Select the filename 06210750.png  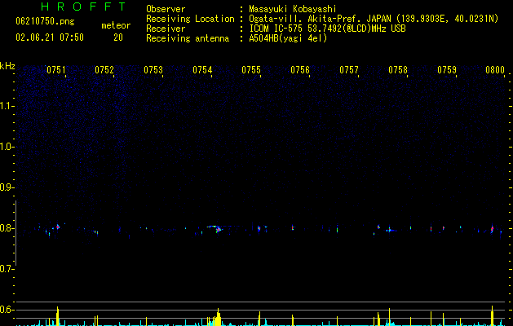click(45, 21)
